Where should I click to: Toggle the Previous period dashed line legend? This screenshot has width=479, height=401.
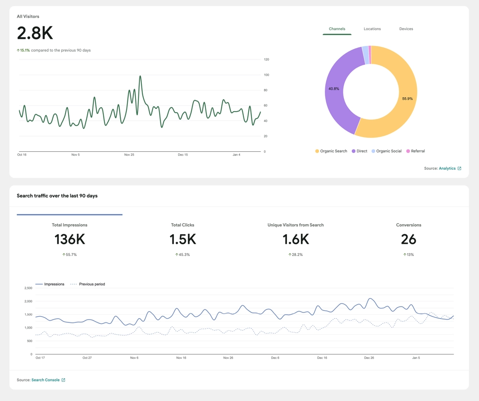click(x=88, y=284)
